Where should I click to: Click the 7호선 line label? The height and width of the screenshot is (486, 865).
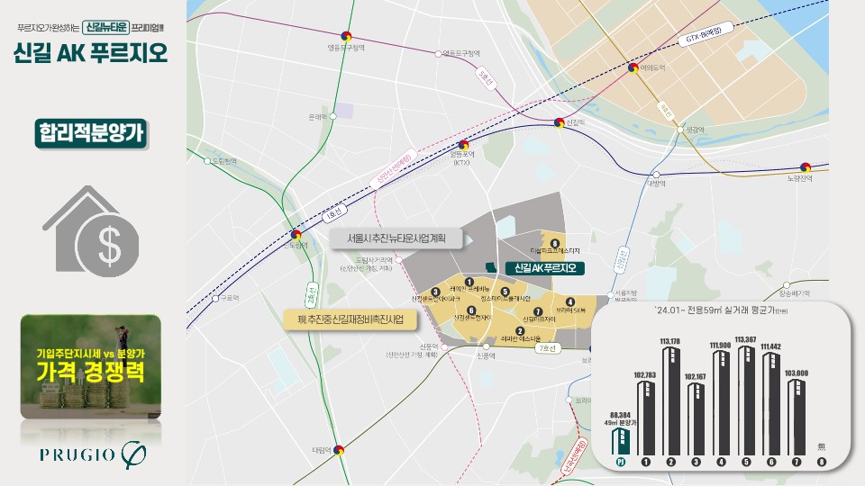(x=547, y=348)
